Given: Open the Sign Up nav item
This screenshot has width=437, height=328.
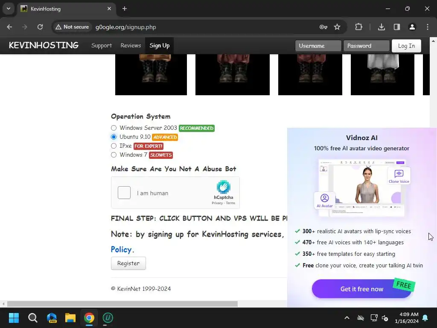Looking at the screenshot, I should click(160, 45).
